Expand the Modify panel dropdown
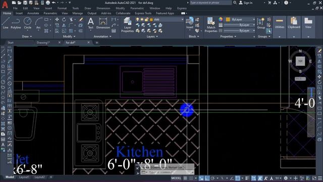This screenshot has height=182, width=323. pos(69,36)
